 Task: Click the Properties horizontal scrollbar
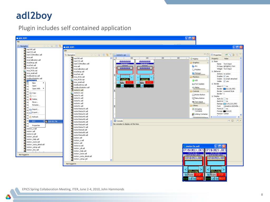tap(225, 117)
